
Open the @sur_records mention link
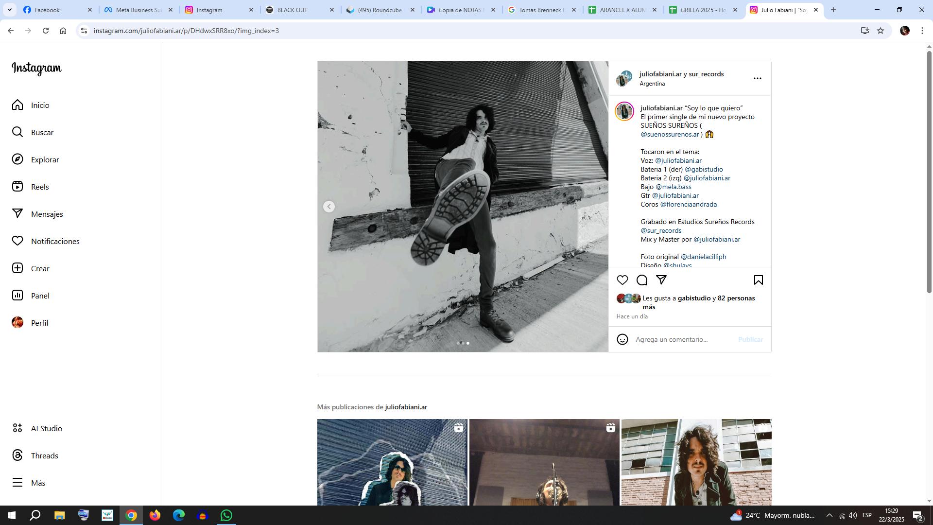tap(661, 230)
